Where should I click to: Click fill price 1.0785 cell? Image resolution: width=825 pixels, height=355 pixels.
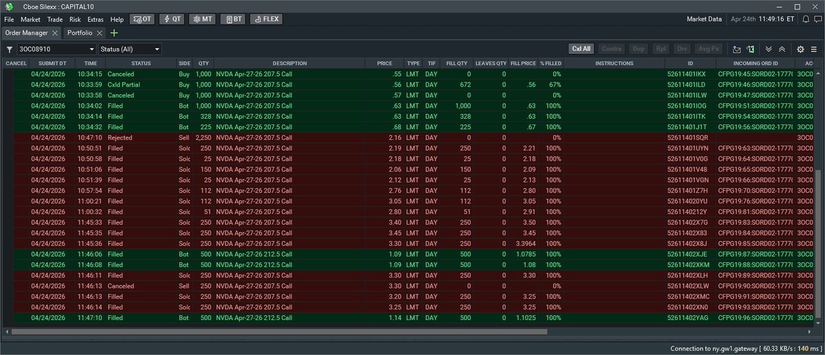[x=524, y=254]
